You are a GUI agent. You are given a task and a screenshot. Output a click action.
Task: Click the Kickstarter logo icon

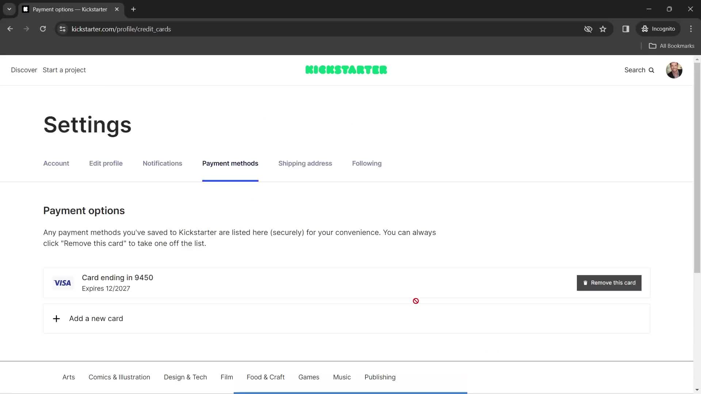click(346, 70)
